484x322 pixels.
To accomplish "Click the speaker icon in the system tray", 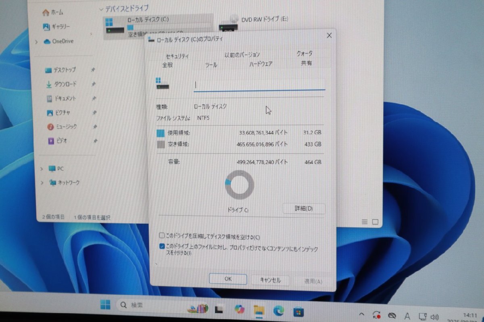I will 434,316.
